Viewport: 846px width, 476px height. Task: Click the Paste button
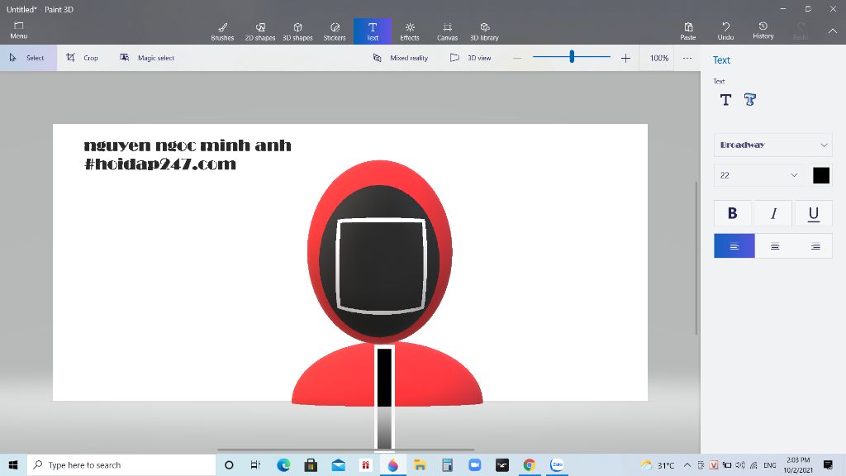click(x=688, y=31)
